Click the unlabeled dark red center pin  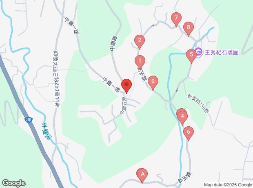point(126,86)
